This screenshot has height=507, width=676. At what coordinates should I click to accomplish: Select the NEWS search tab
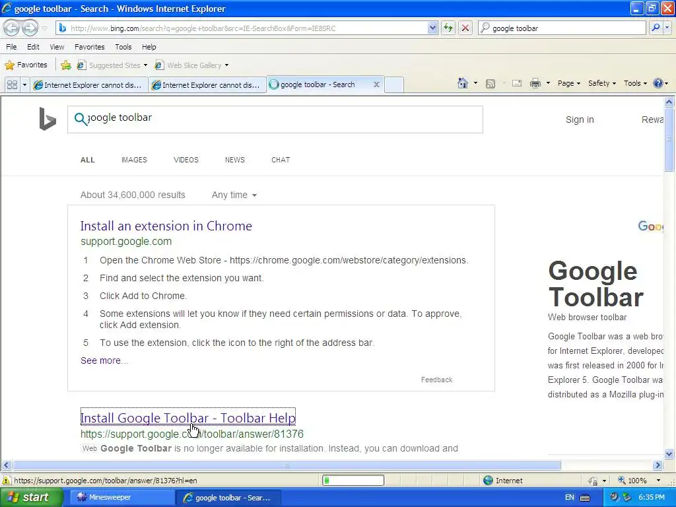[234, 160]
